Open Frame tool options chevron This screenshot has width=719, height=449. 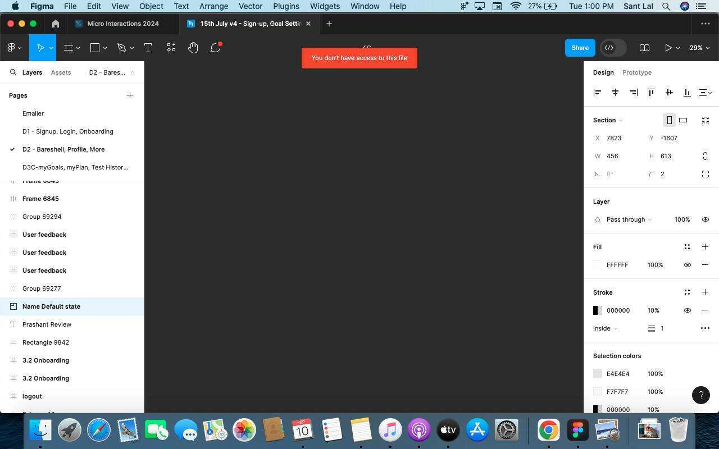[x=78, y=48]
